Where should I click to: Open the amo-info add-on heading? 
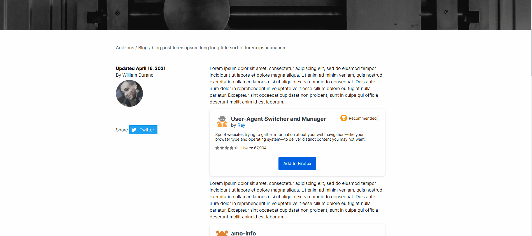pyautogui.click(x=243, y=233)
